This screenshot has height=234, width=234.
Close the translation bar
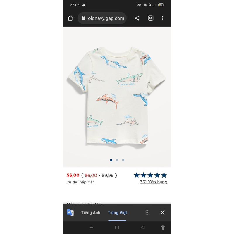click(x=163, y=213)
